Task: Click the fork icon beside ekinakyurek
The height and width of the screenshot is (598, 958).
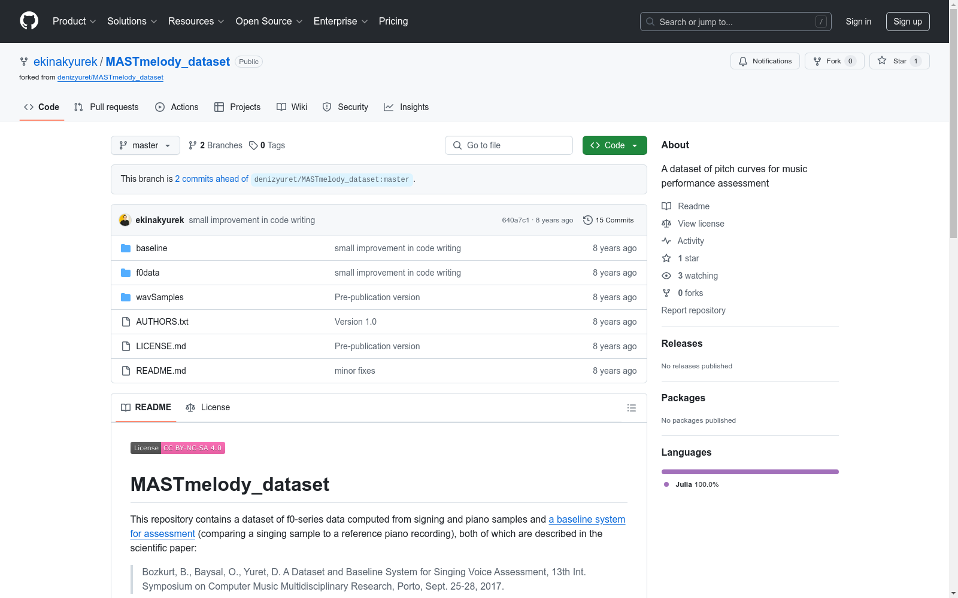Action: 24,62
